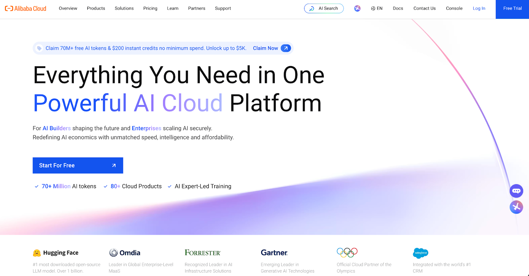Open the Solutions menu
This screenshot has height=276, width=529.
point(124,9)
